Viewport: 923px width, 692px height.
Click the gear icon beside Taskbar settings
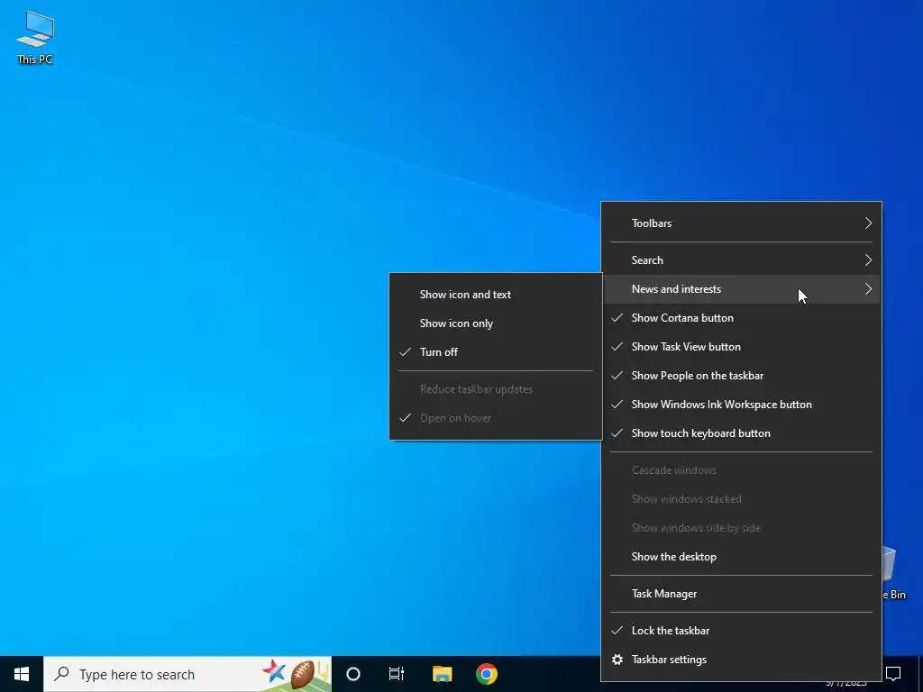click(x=617, y=659)
